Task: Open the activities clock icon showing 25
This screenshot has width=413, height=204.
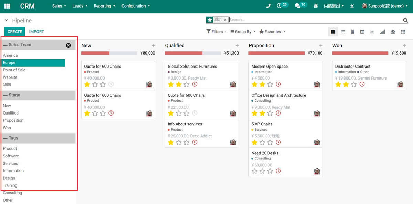Action: click(279, 6)
